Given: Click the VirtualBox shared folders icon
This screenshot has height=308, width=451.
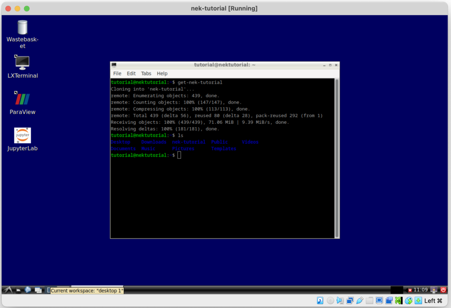Looking at the screenshot, I should 370,301.
